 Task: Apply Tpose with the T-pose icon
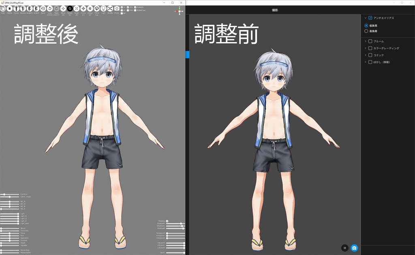click(x=16, y=8)
